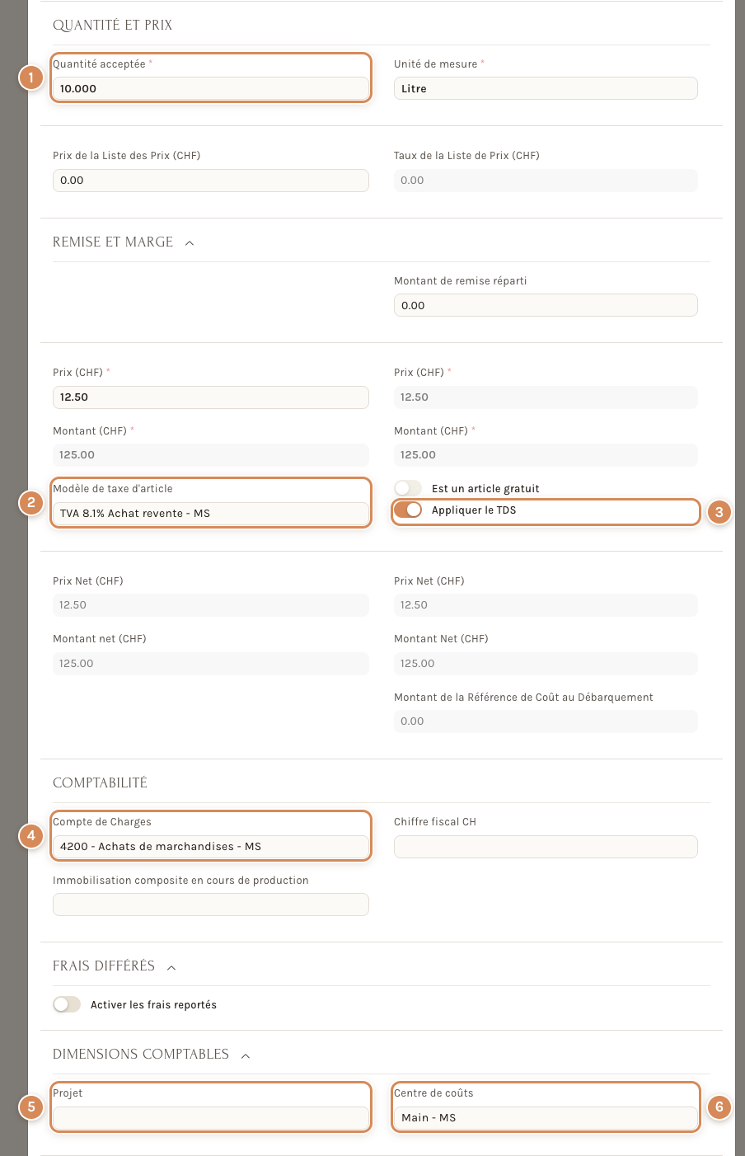Open the Compte de Charges field

tap(211, 847)
